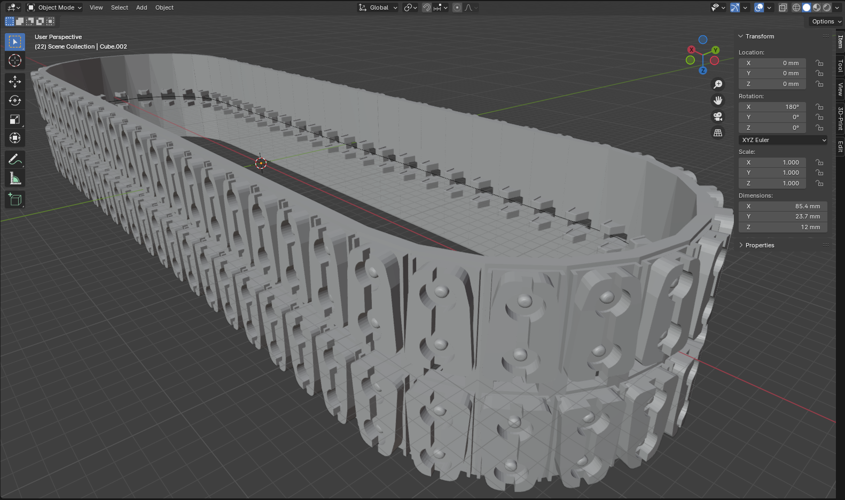Select the Add Cube tool
This screenshot has height=500, width=845.
[15, 200]
